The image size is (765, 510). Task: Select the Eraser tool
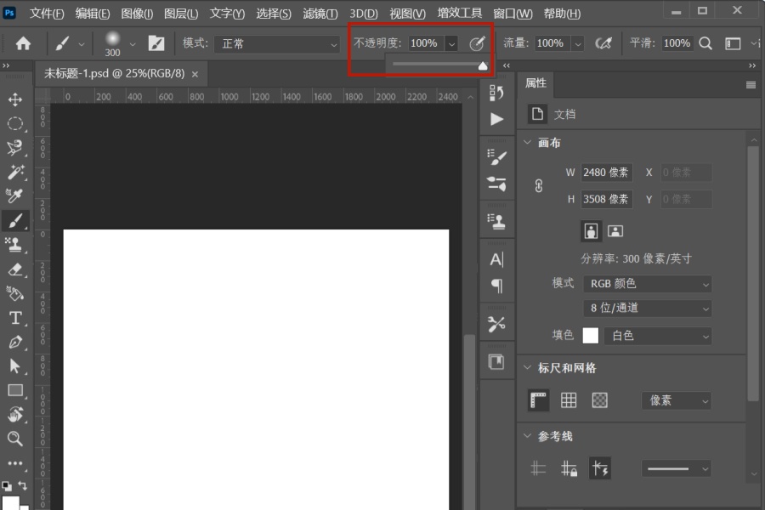coord(15,269)
